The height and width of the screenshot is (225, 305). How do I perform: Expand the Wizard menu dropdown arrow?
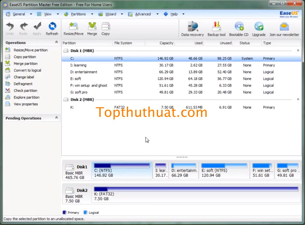coord(122,14)
